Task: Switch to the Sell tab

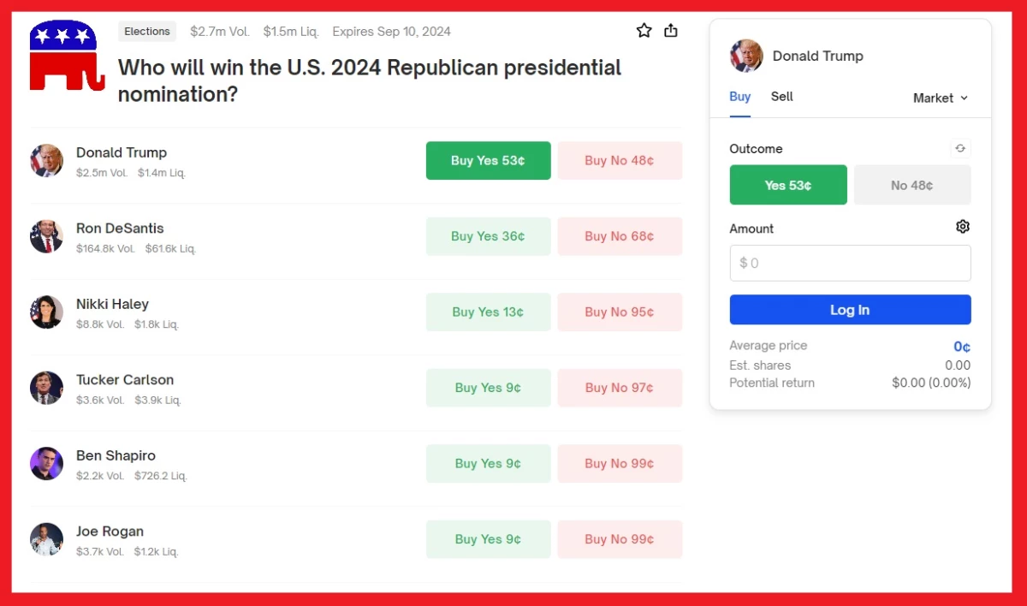Action: (782, 97)
